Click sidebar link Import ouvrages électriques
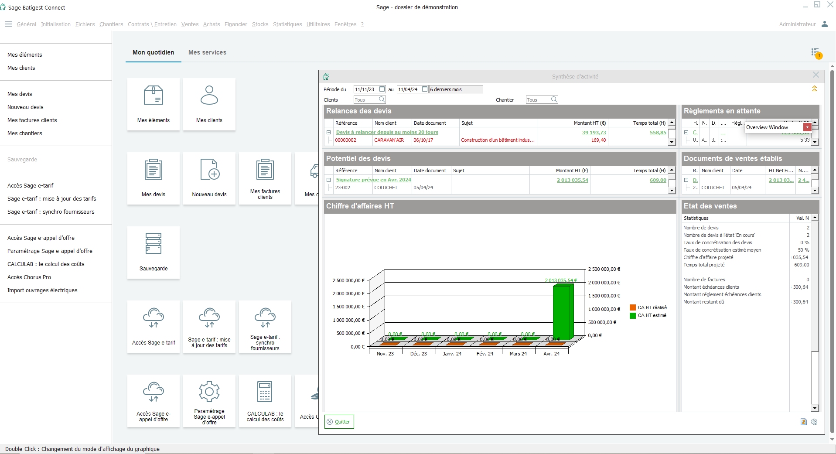The image size is (836, 454). [42, 290]
